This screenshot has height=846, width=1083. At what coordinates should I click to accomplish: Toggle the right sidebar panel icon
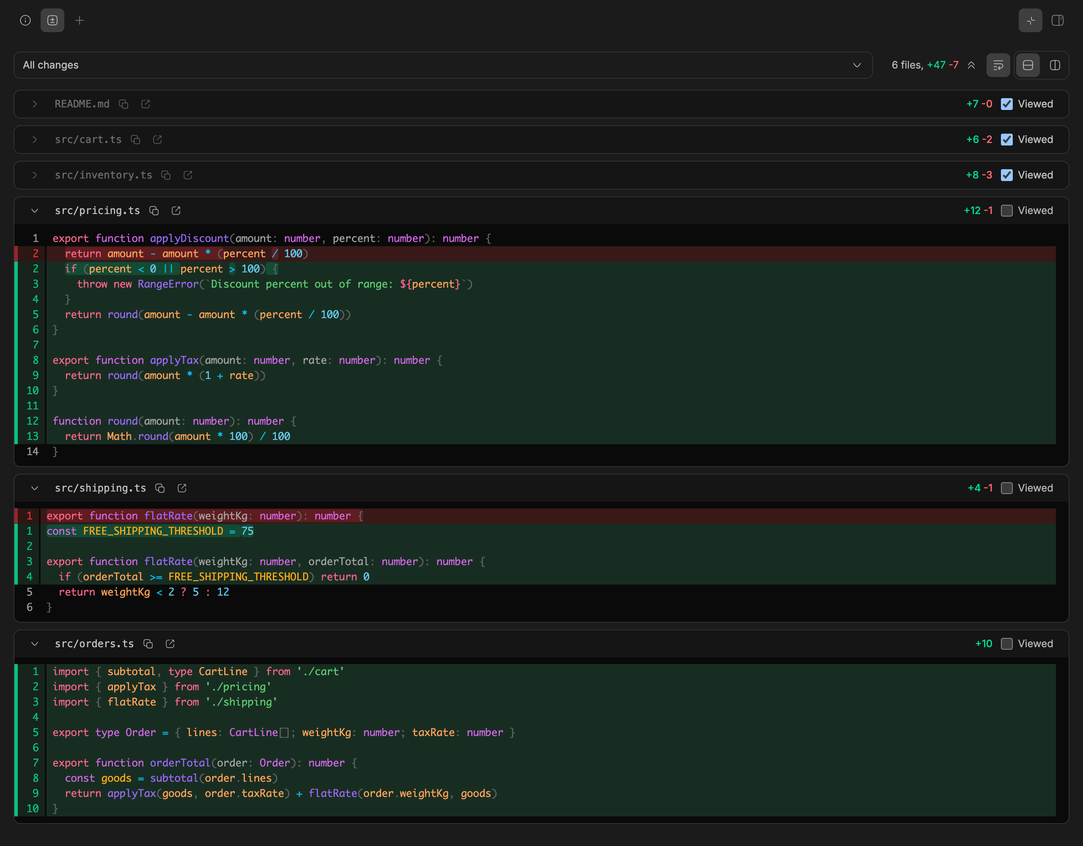coord(1057,20)
